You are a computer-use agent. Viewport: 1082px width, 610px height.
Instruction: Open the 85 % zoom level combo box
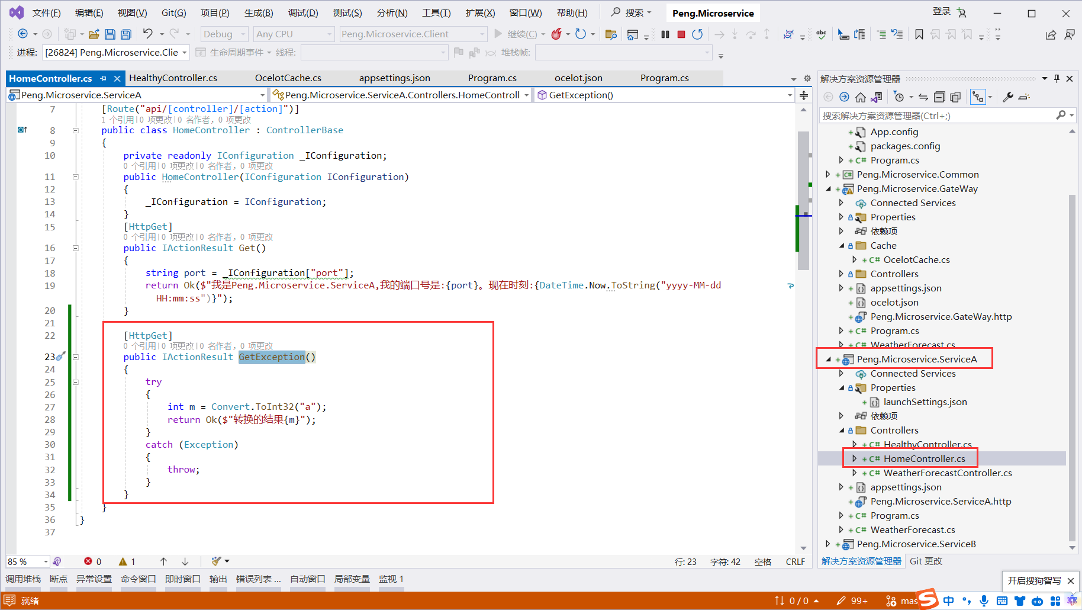(46, 561)
